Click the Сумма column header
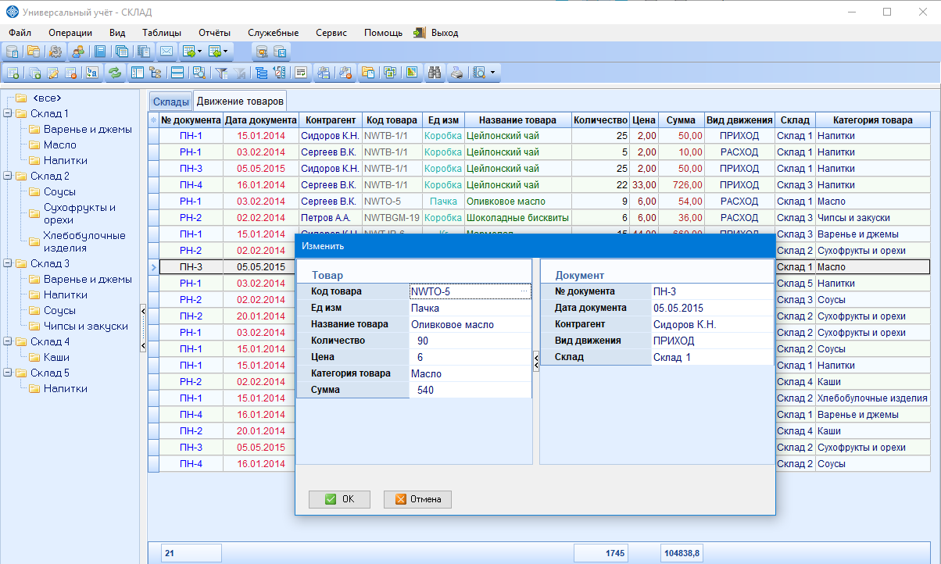The width and height of the screenshot is (941, 564). [x=682, y=120]
